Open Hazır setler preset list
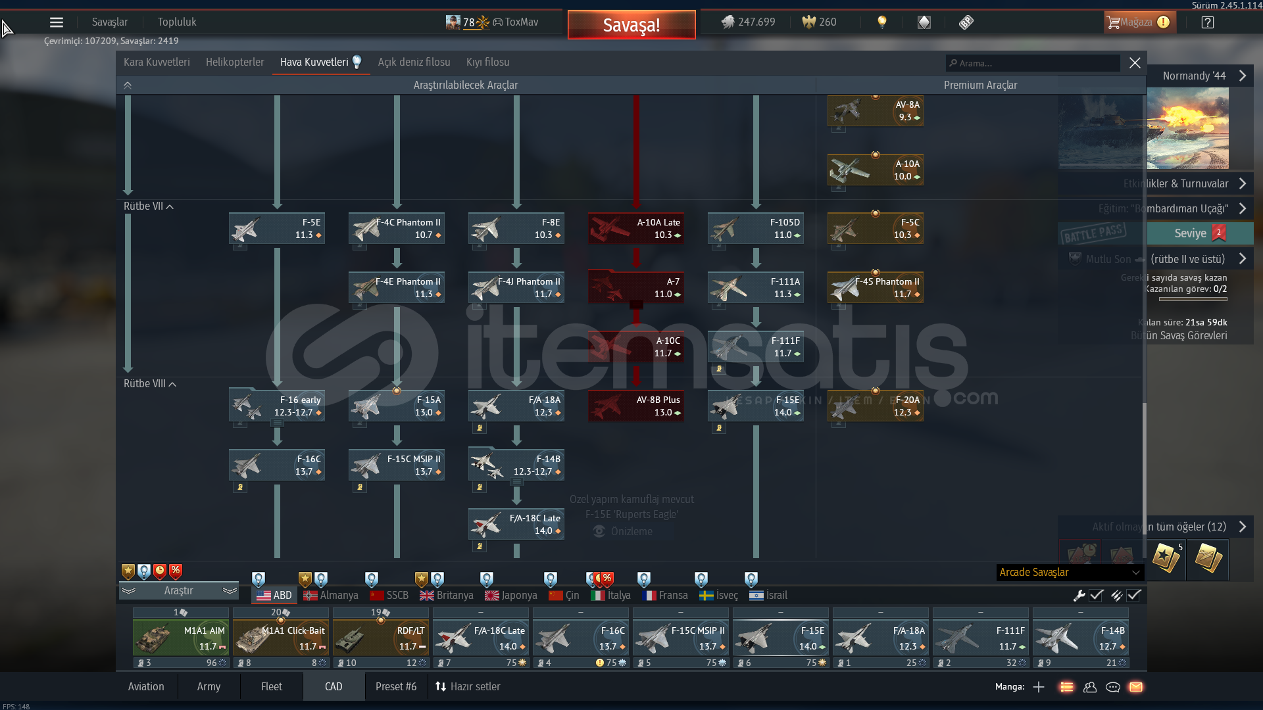This screenshot has height=710, width=1263. (467, 687)
